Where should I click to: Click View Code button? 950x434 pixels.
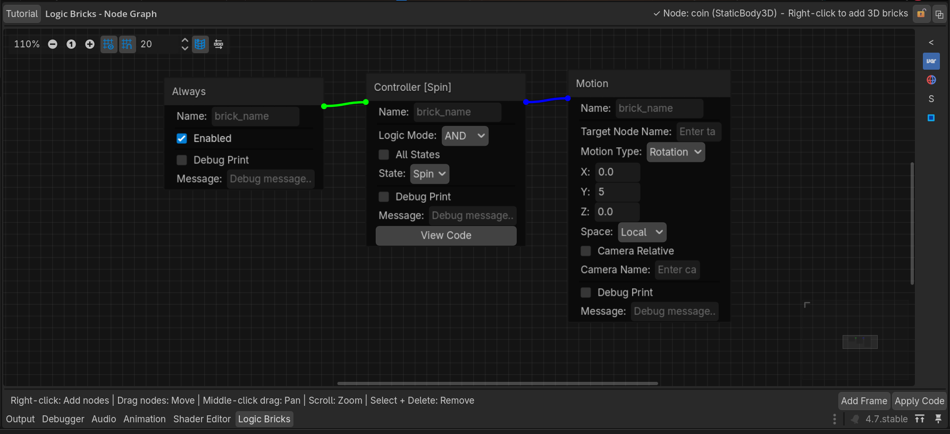click(x=446, y=236)
